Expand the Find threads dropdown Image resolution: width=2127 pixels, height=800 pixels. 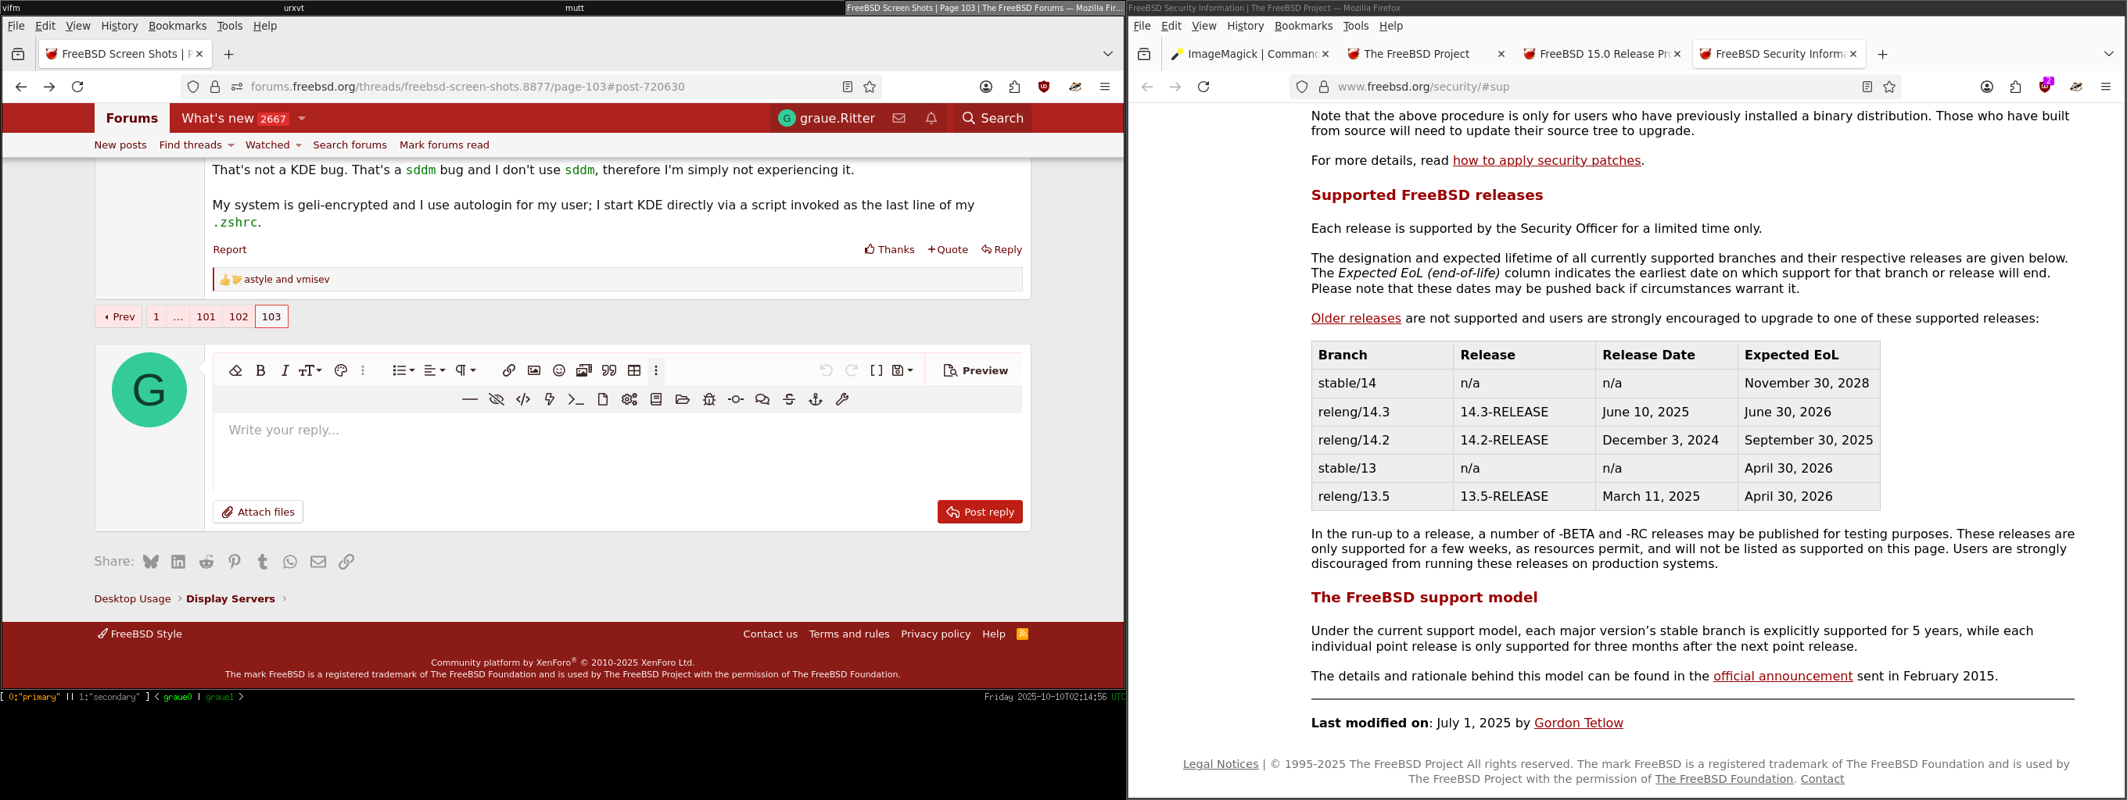196,145
